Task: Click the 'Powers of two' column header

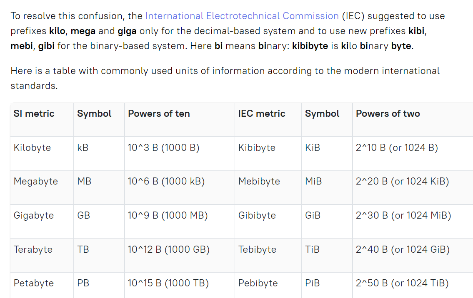Action: tap(388, 114)
